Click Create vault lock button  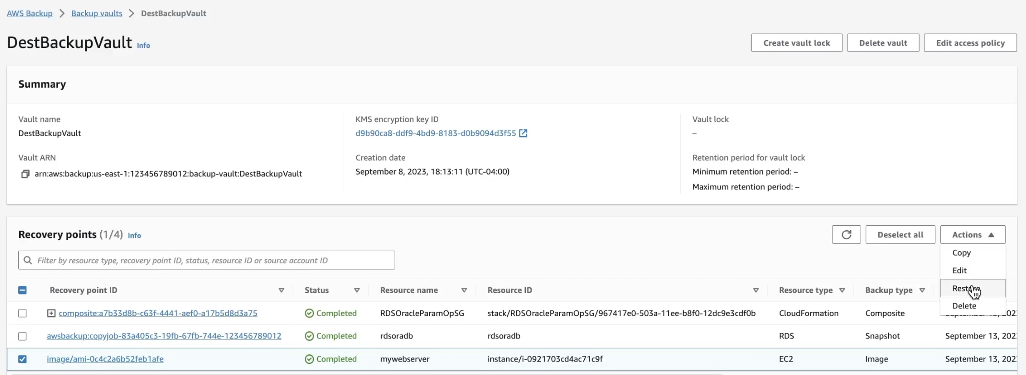pyautogui.click(x=797, y=43)
